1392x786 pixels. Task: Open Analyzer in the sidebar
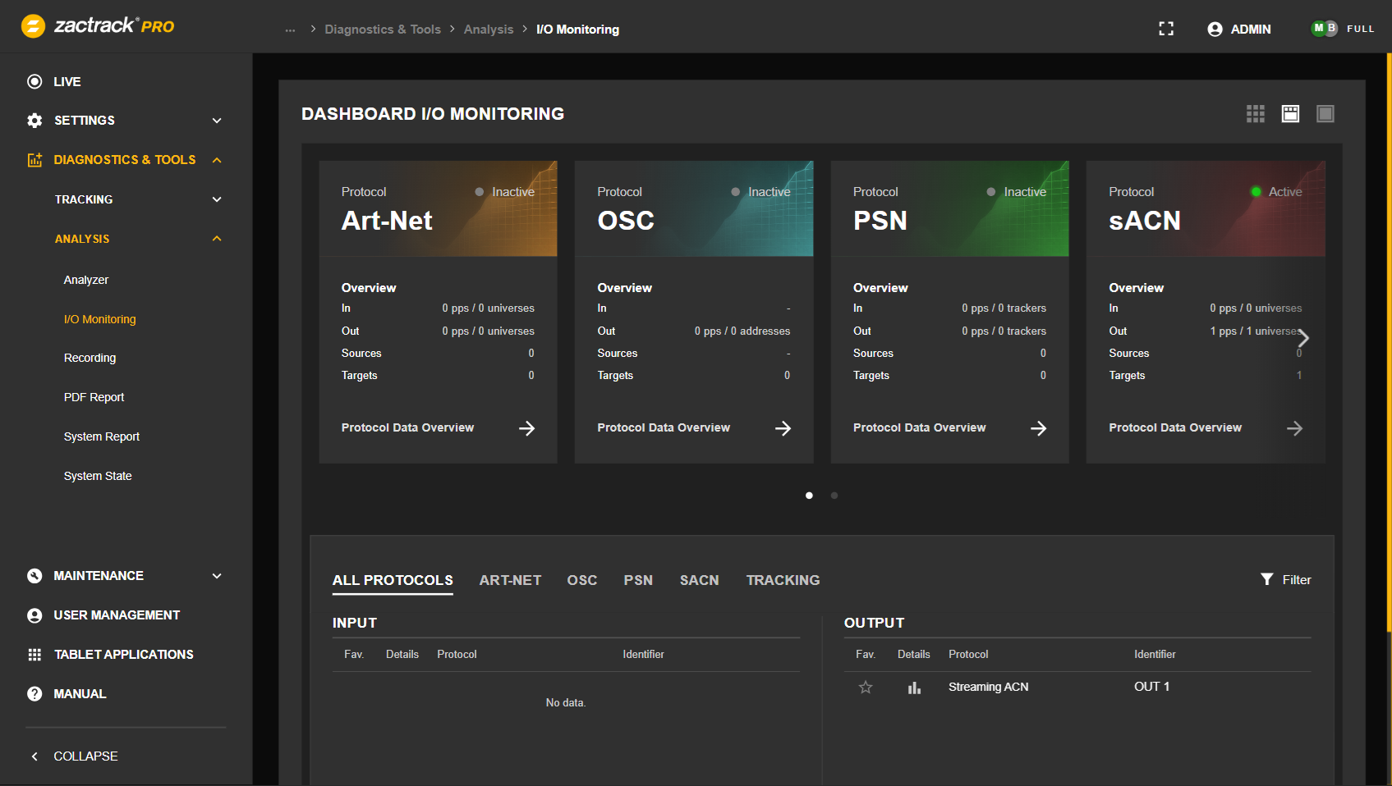[86, 280]
